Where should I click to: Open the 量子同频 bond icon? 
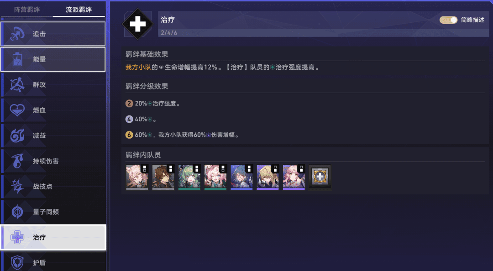coord(17,212)
